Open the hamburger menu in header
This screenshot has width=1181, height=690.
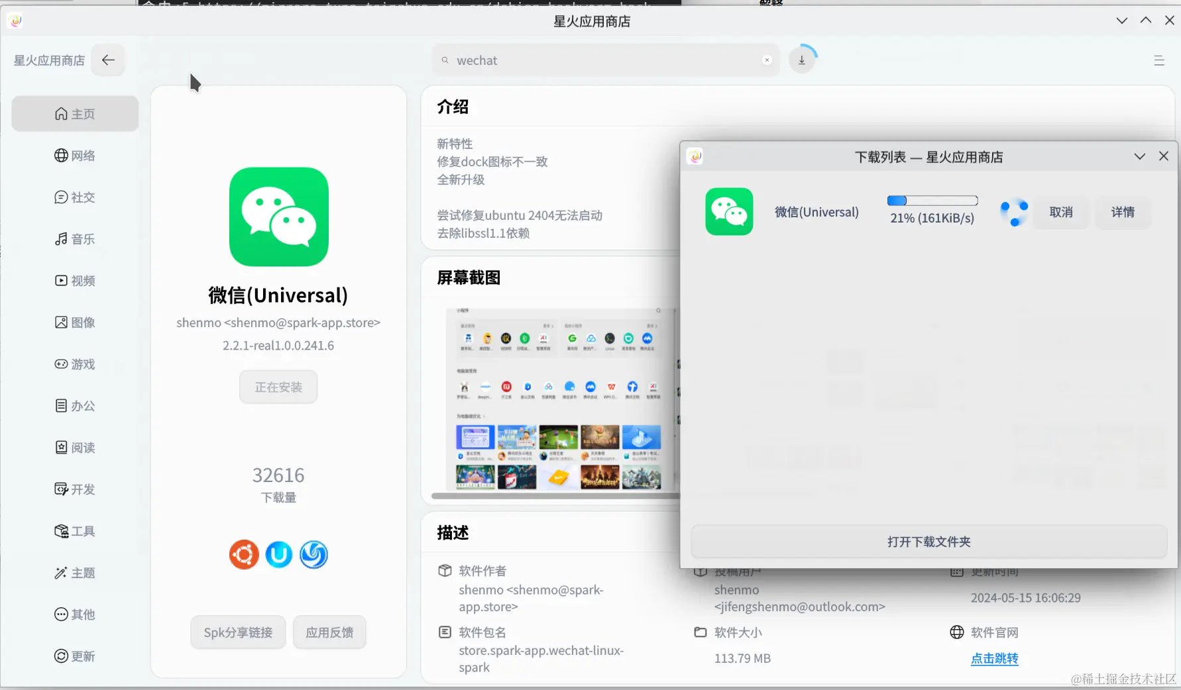[1159, 60]
